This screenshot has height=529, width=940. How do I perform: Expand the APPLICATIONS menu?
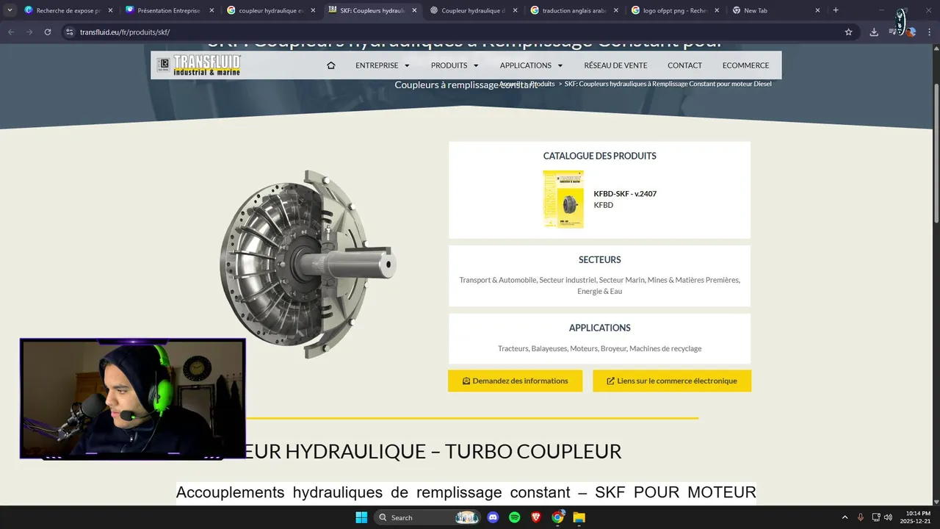coord(531,65)
